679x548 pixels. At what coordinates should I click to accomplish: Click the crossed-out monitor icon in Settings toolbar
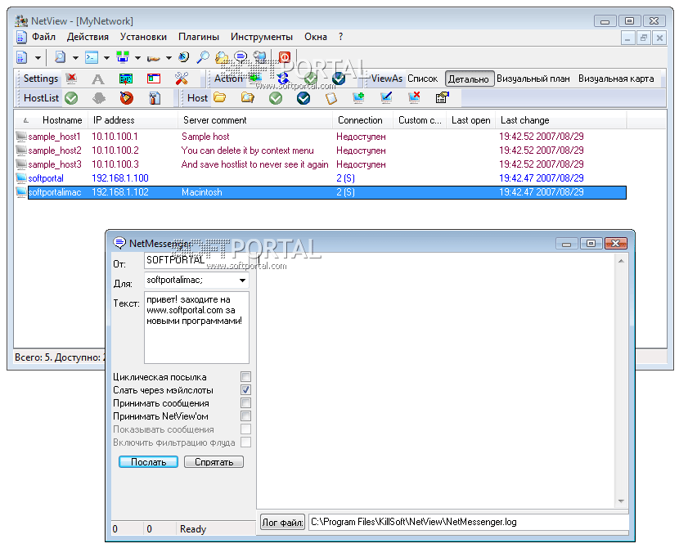point(71,79)
